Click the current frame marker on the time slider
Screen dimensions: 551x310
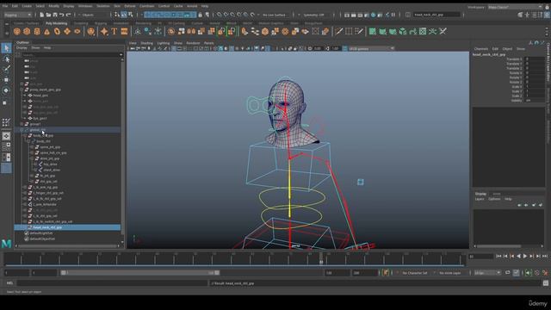coord(321,259)
